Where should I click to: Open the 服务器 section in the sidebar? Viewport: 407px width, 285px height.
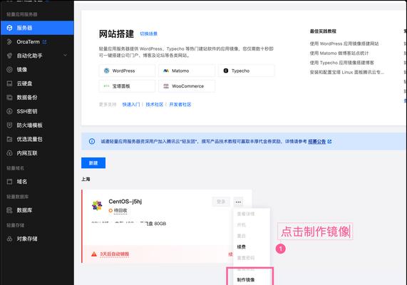[x=37, y=28]
